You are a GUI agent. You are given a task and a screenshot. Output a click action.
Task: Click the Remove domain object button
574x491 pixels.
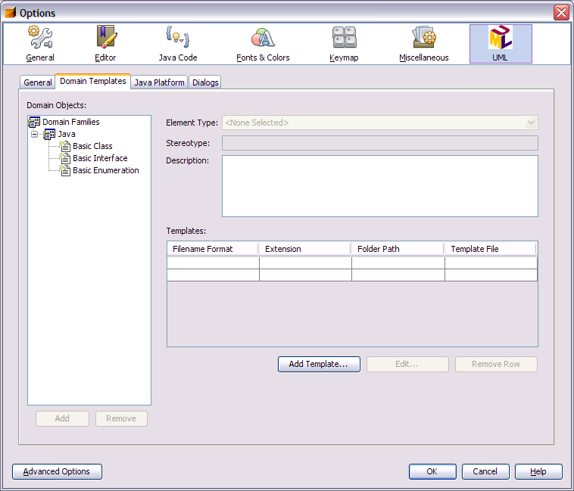(x=121, y=418)
